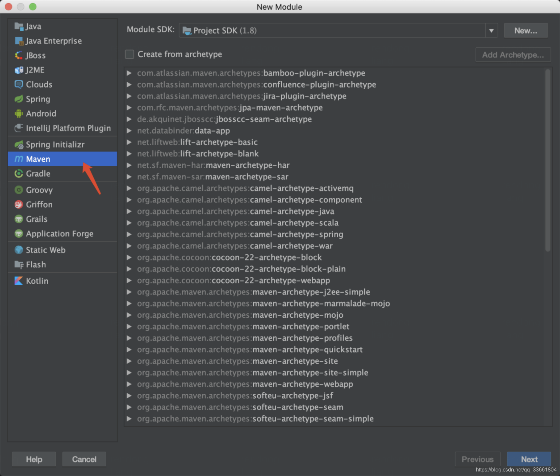Click the Help button
This screenshot has height=476, width=560.
[34, 459]
